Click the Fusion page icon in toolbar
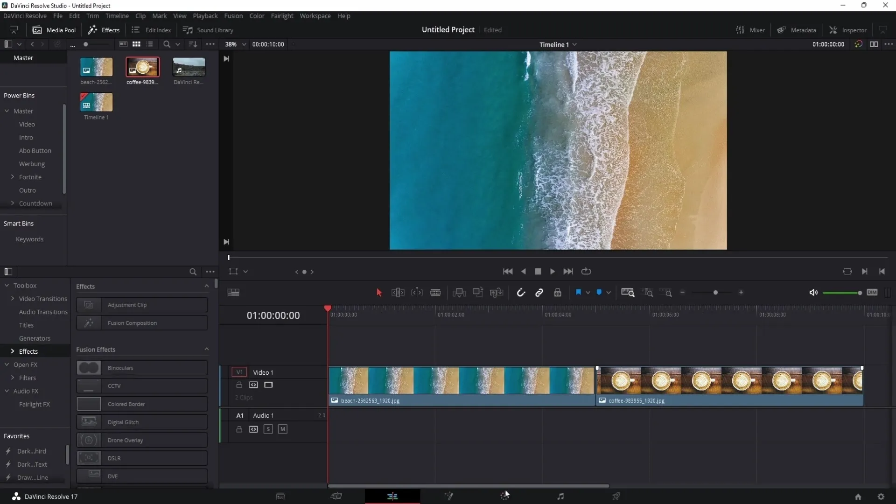 click(x=448, y=497)
